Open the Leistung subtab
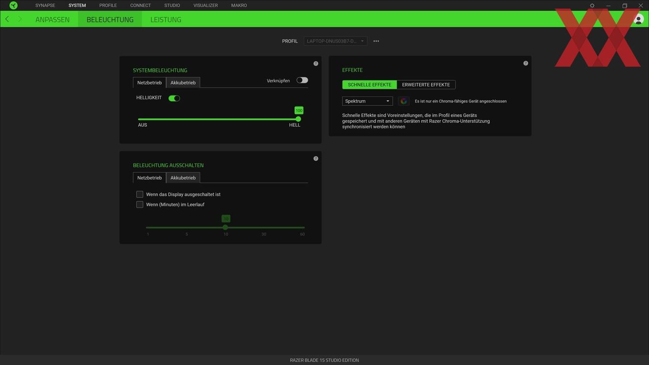This screenshot has width=649, height=365. pyautogui.click(x=166, y=20)
